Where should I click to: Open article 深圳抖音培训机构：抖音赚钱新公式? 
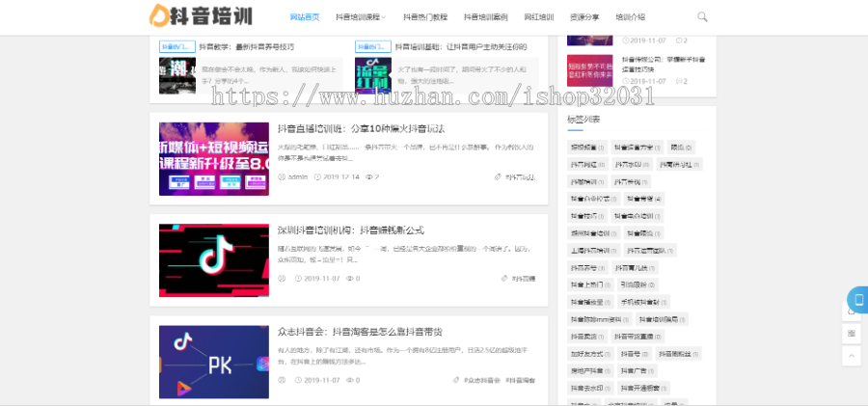click(350, 230)
